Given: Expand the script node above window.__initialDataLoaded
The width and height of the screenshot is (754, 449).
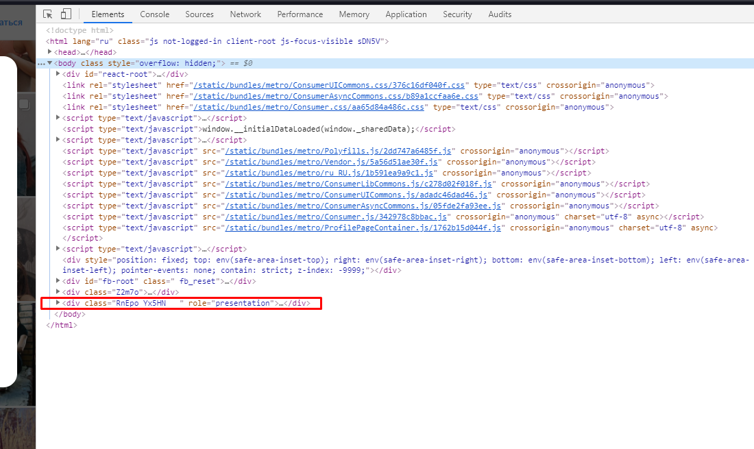Looking at the screenshot, I should click(58, 117).
